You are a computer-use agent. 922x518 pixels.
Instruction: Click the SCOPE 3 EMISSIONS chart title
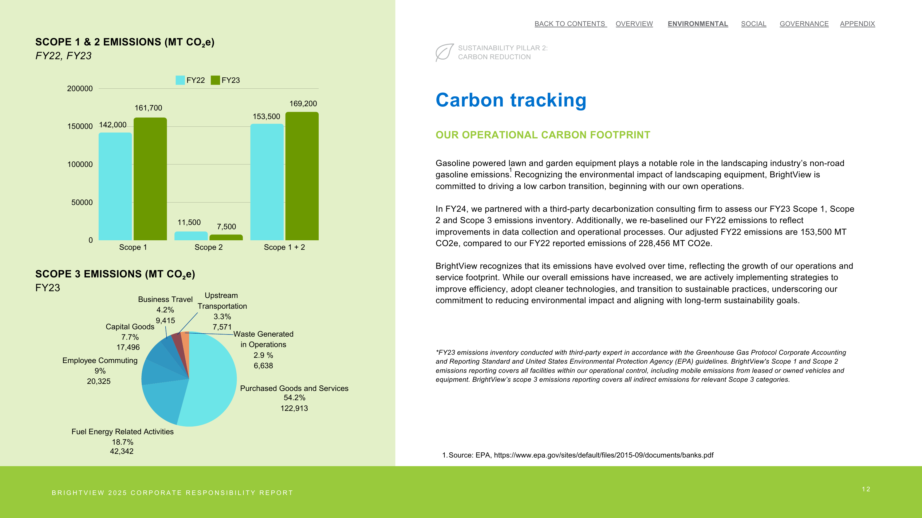(115, 274)
